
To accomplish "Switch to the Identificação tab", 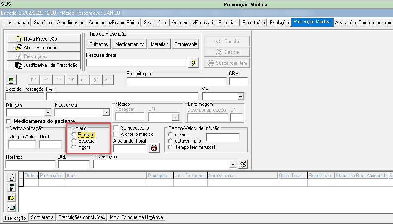I will click(x=16, y=23).
